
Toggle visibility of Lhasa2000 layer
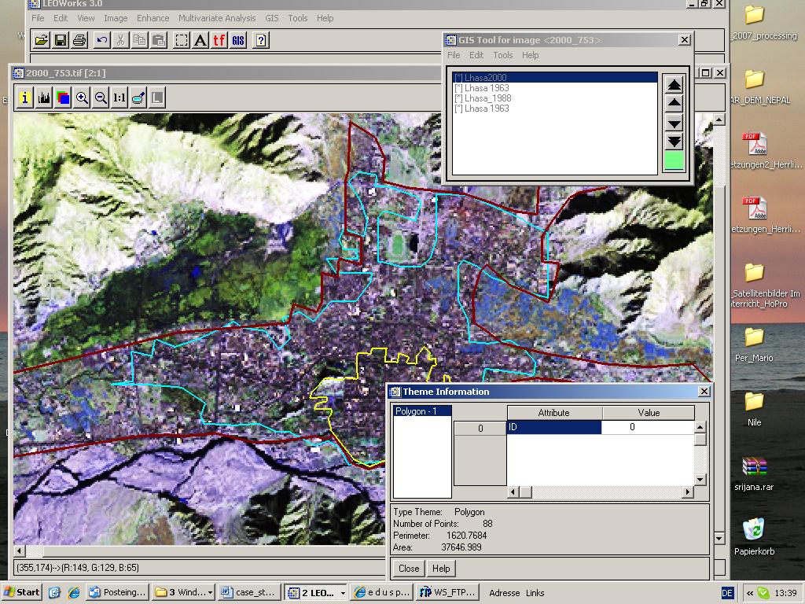coord(458,78)
